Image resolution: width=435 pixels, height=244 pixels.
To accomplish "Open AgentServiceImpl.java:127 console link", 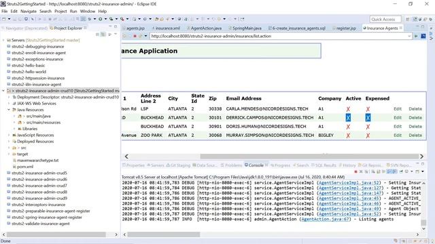I will coord(350,188).
